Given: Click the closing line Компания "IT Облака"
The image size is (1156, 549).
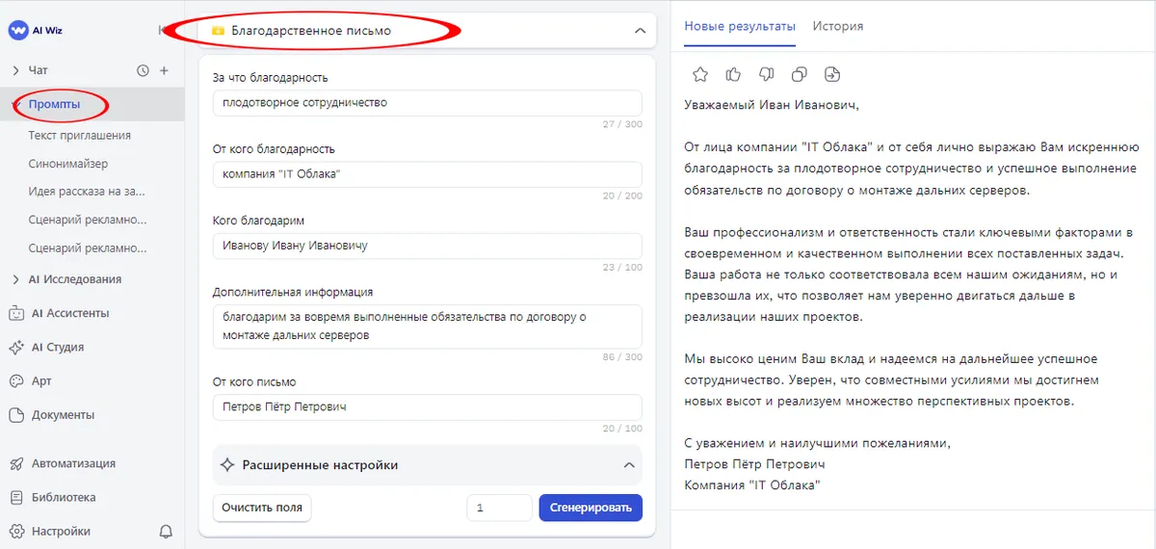Looking at the screenshot, I should [751, 485].
